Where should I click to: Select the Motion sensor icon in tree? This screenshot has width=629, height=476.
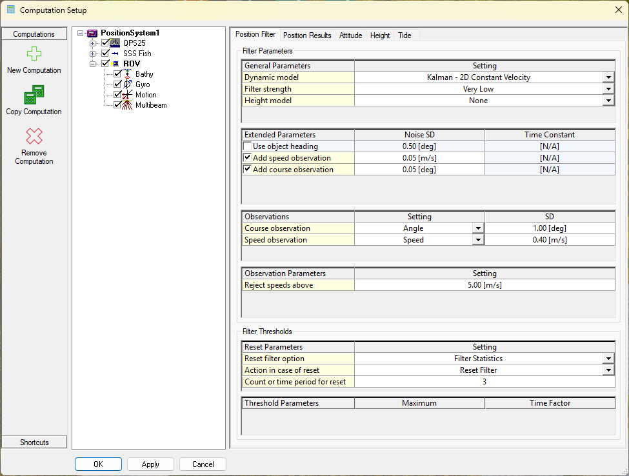[x=128, y=95]
